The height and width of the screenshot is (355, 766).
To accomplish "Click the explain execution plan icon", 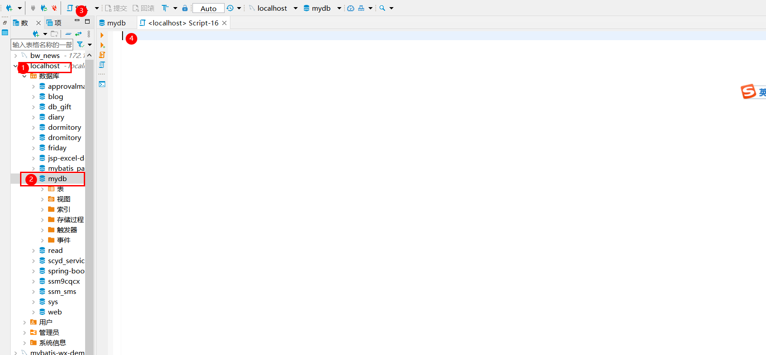I will coord(102,65).
